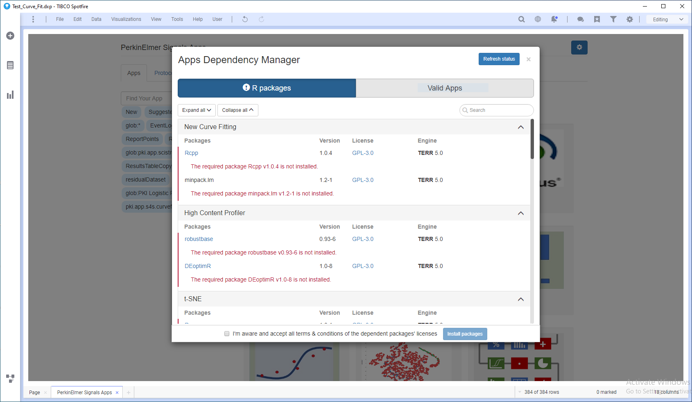The height and width of the screenshot is (402, 692).
Task: Open the DEoptimR package link
Action: pos(198,266)
